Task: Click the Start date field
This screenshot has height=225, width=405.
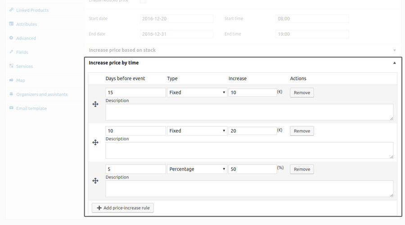Action: pos(176,19)
